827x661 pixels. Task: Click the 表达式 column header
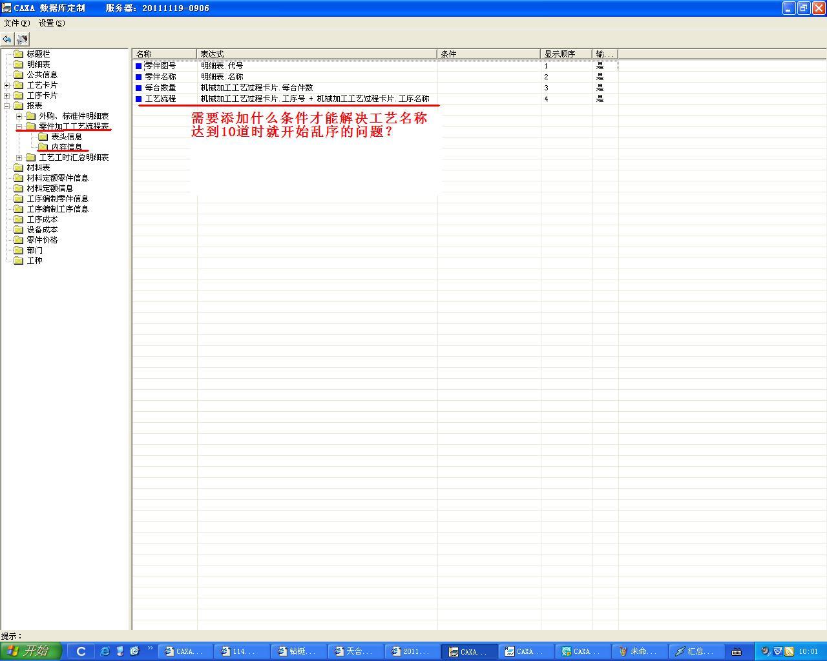(317, 54)
